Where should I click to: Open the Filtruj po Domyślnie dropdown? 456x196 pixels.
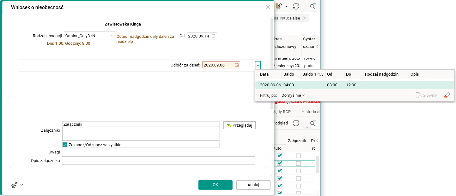(x=293, y=95)
